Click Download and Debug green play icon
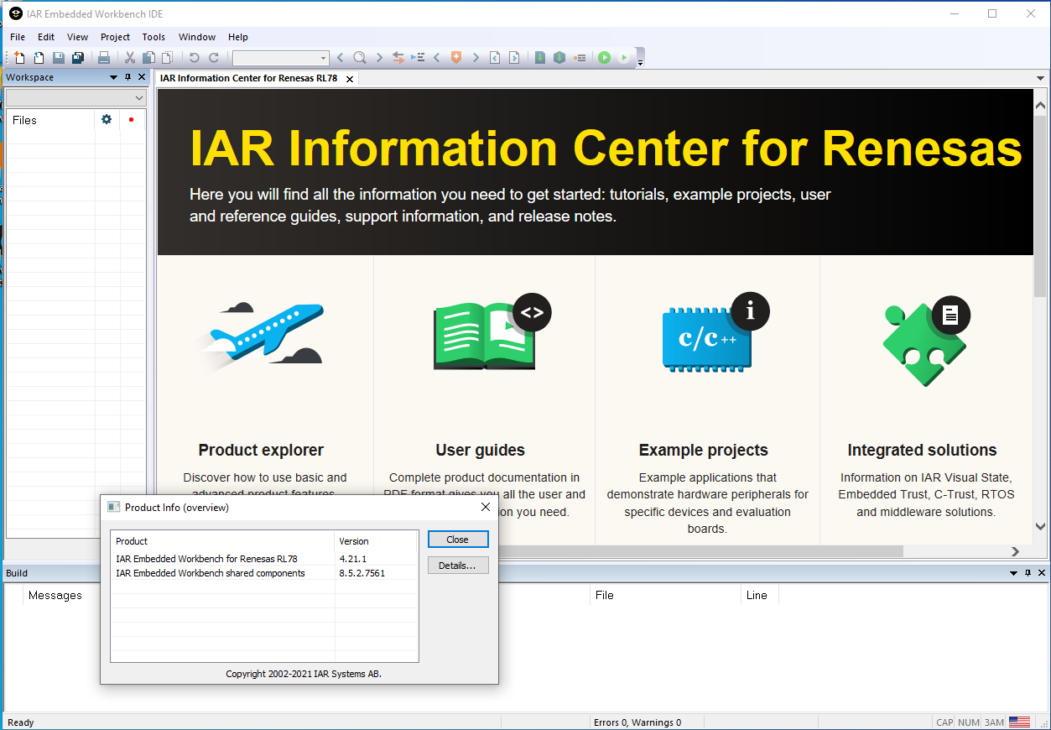The width and height of the screenshot is (1051, 730). click(x=604, y=57)
